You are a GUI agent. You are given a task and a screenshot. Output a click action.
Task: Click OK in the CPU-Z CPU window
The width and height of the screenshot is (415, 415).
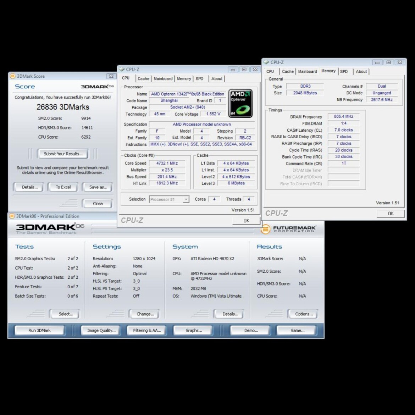click(246, 221)
